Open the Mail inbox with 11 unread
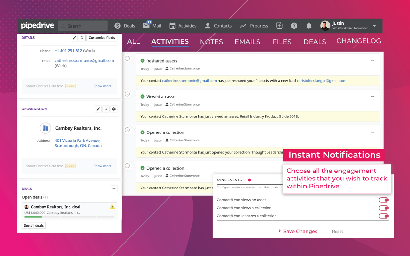This screenshot has height=256, width=410. 146,26
